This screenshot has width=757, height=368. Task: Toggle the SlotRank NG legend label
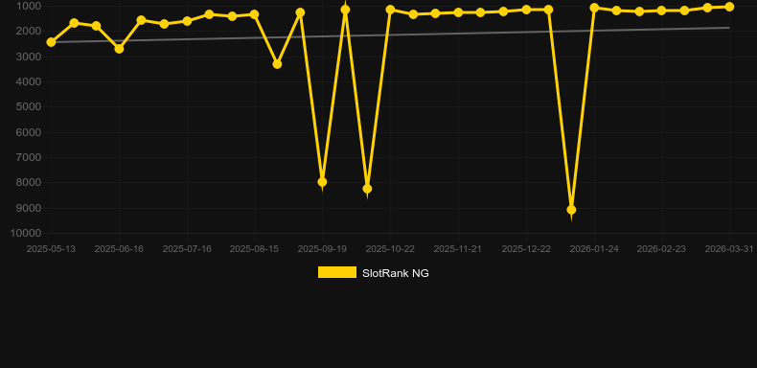tap(396, 273)
